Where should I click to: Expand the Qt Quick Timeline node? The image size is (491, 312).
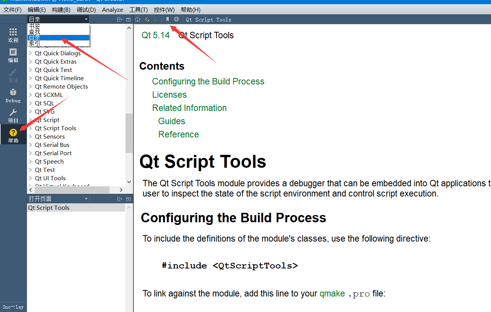coord(31,78)
